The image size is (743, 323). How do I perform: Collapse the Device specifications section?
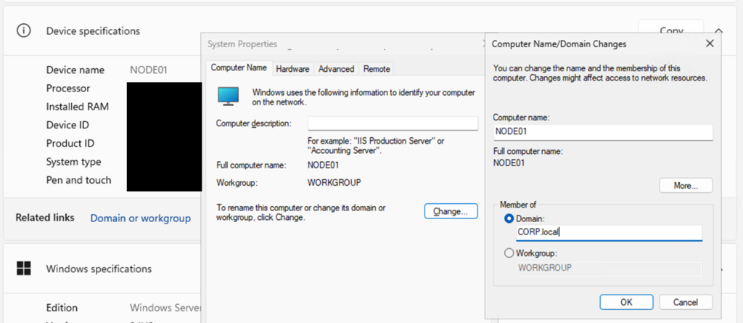[x=719, y=31]
